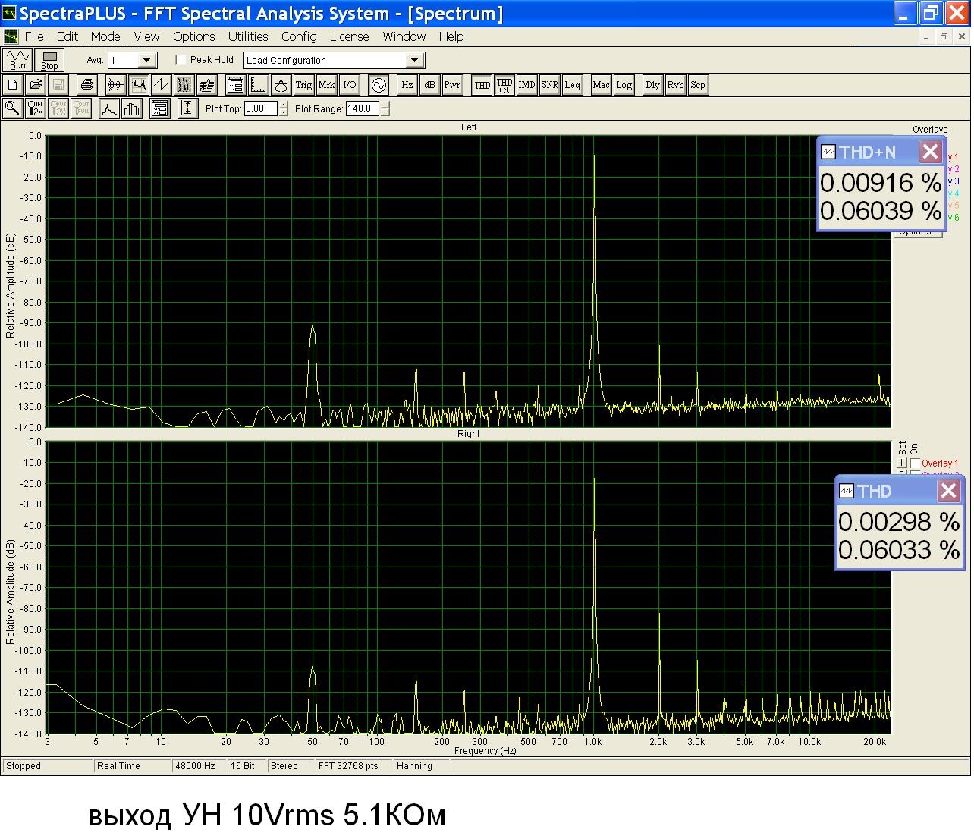The image size is (974, 839).
Task: Turn on the Overlay 1 checkbox
Action: 916,463
